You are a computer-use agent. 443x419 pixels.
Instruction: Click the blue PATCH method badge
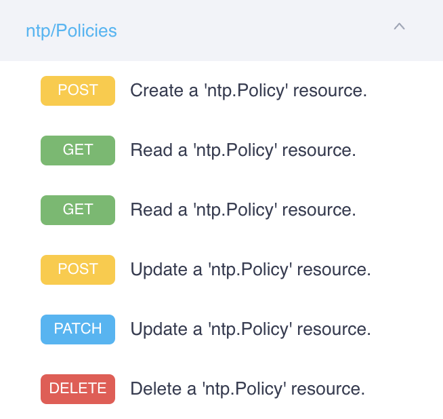point(78,329)
